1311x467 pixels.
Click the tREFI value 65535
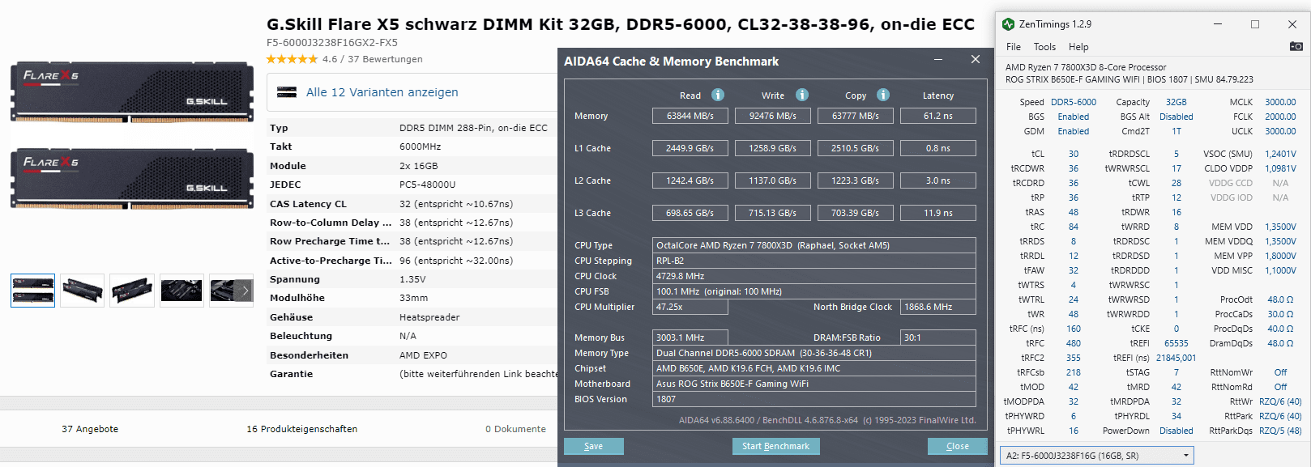1176,343
